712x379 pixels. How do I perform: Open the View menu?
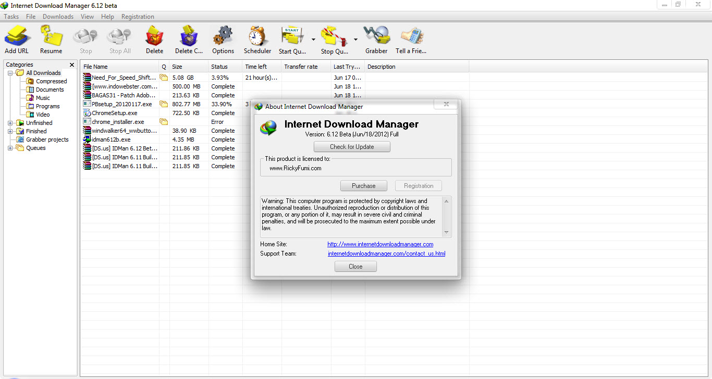87,17
